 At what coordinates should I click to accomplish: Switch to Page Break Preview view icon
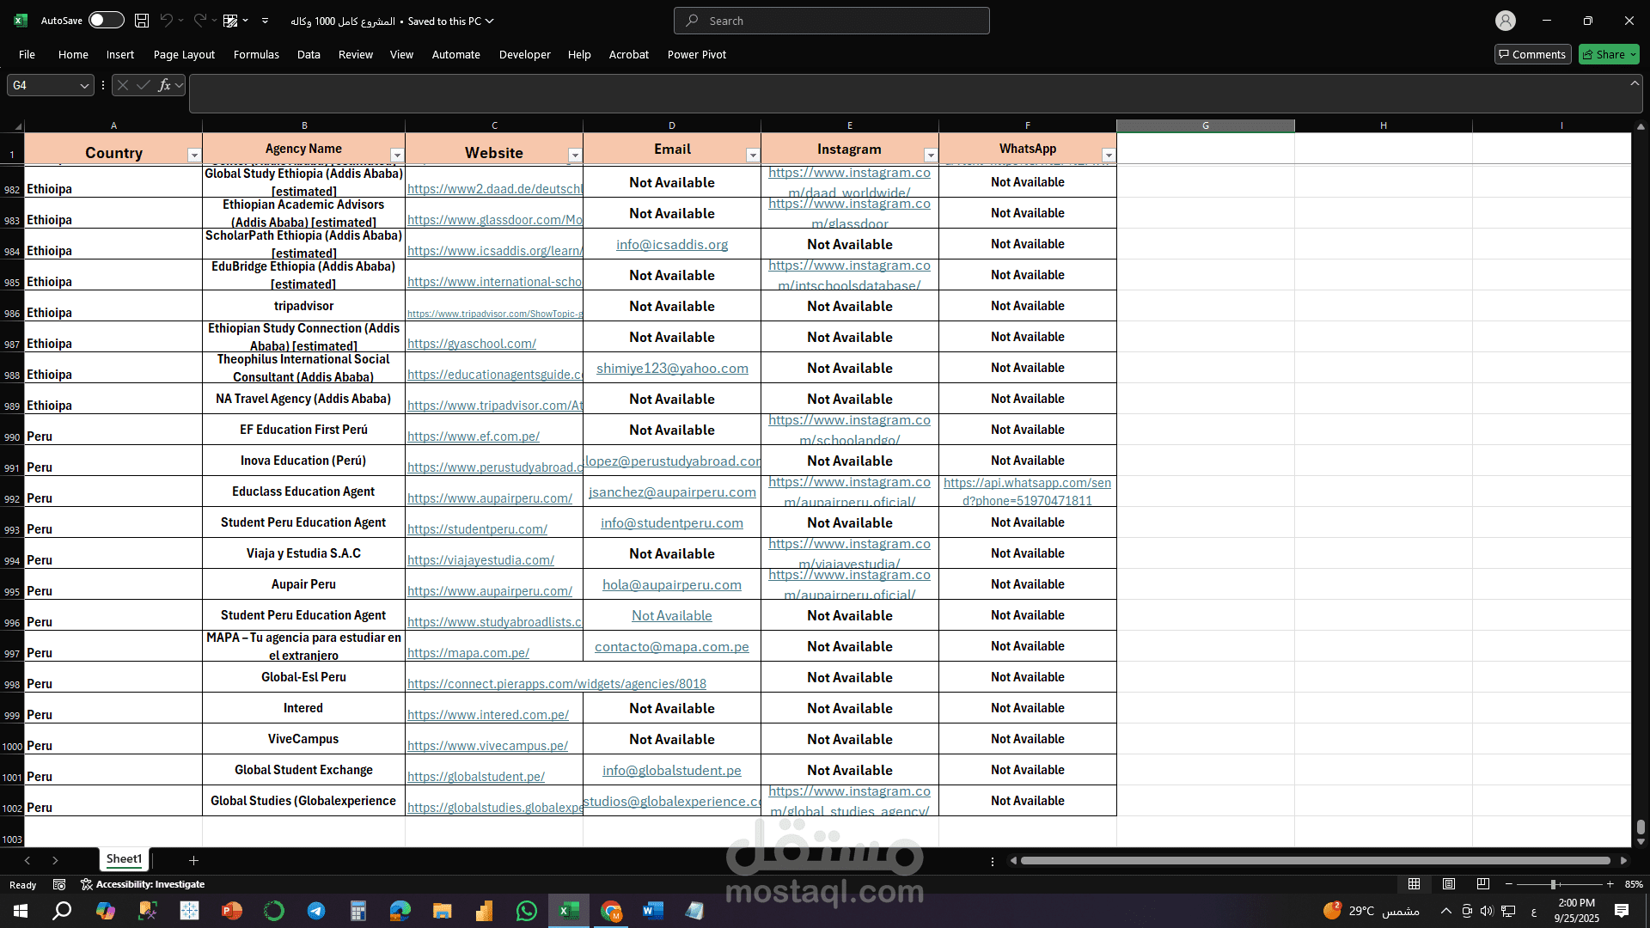pyautogui.click(x=1483, y=884)
